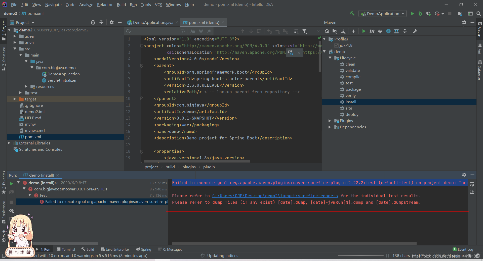This screenshot has width=483, height=261.
Task: Open the Refactor menu
Action: coord(105,5)
